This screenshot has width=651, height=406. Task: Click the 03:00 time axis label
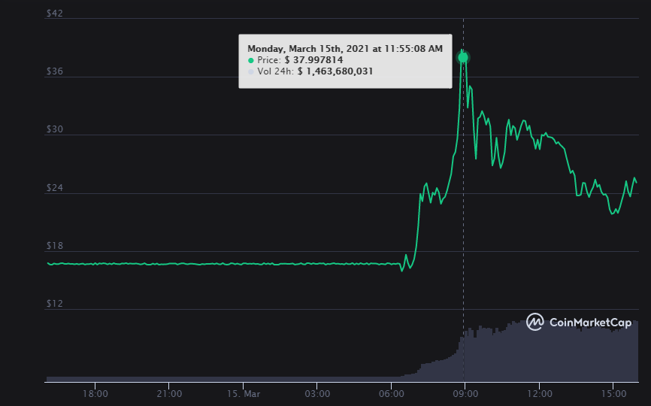(x=317, y=393)
